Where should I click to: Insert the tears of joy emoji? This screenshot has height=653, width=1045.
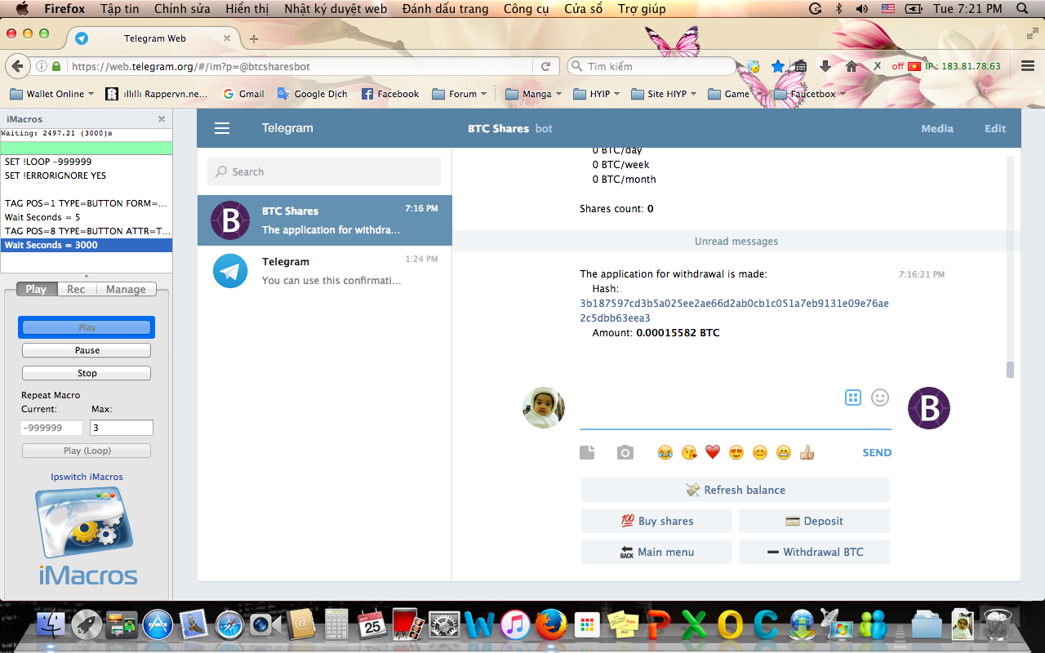pos(665,452)
